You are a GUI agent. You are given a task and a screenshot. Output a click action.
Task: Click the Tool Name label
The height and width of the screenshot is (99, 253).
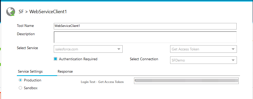coord(25,26)
